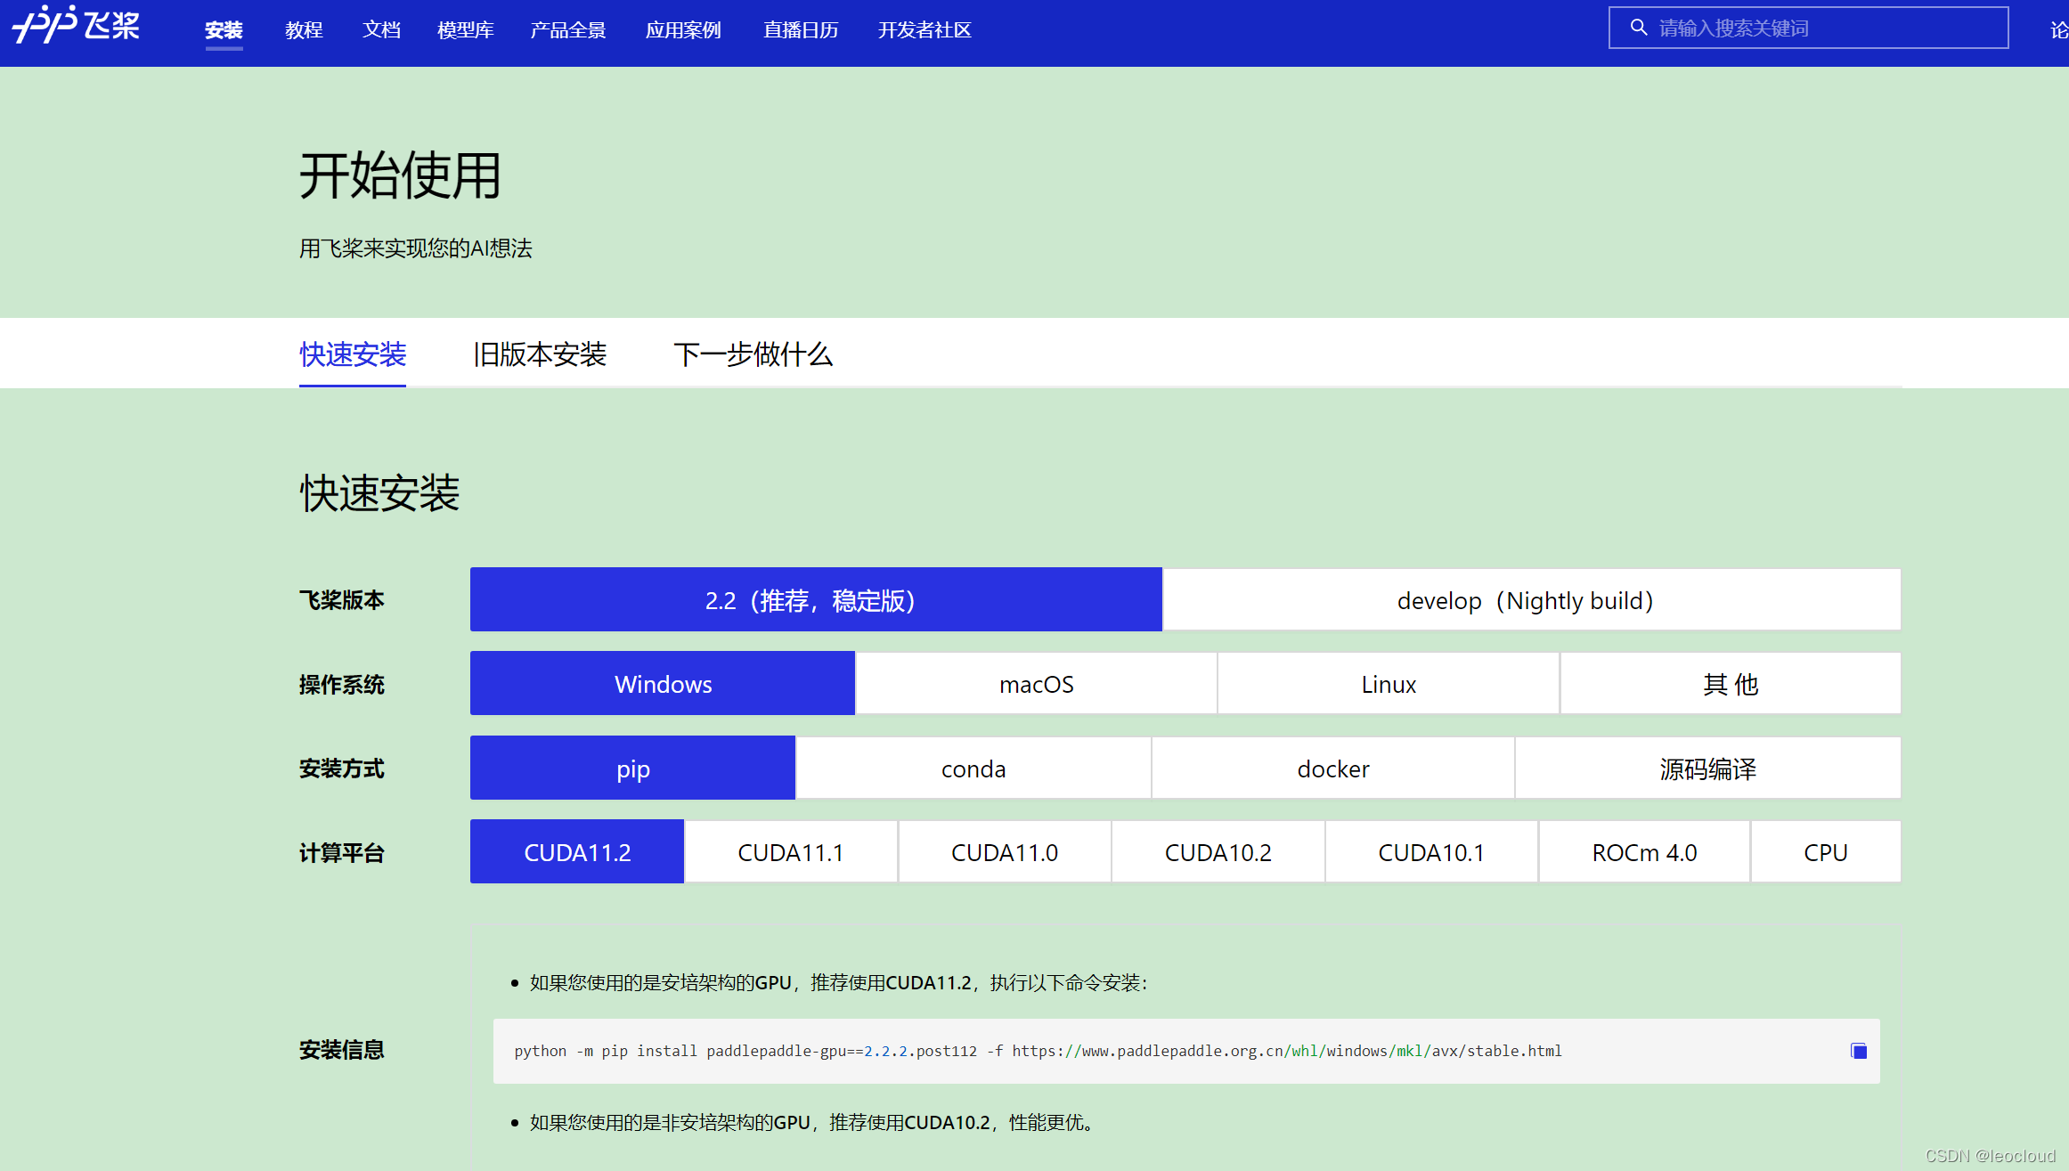Open the 文档 navigation menu
The height and width of the screenshot is (1171, 2069).
tap(381, 28)
